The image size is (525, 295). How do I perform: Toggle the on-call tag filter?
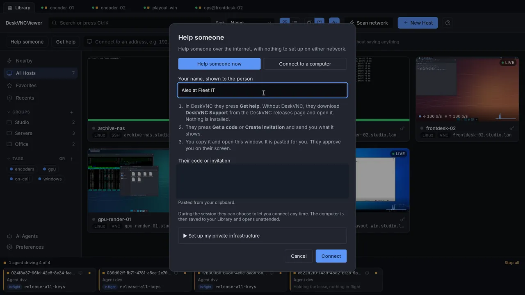(20, 179)
